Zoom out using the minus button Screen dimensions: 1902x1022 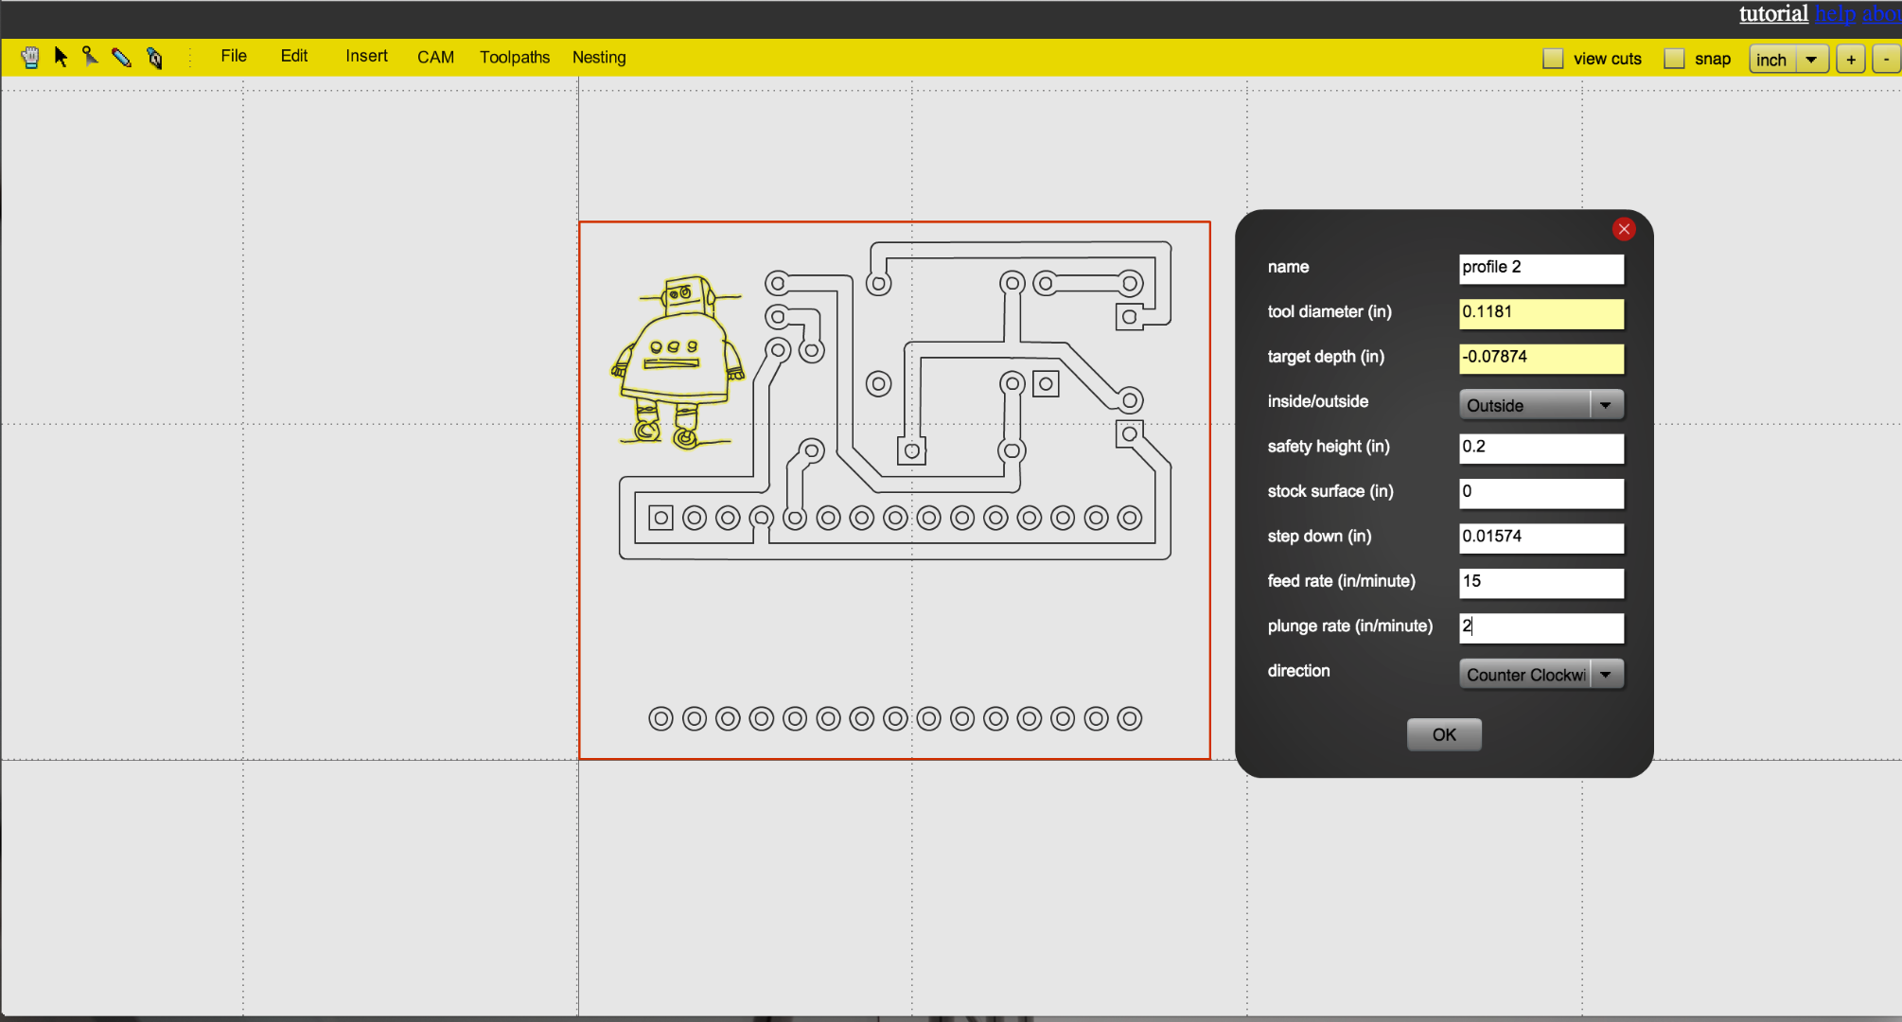tap(1884, 58)
